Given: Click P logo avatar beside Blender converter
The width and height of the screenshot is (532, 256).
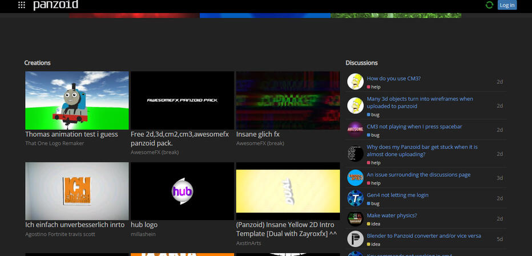Looking at the screenshot, I should (355, 239).
